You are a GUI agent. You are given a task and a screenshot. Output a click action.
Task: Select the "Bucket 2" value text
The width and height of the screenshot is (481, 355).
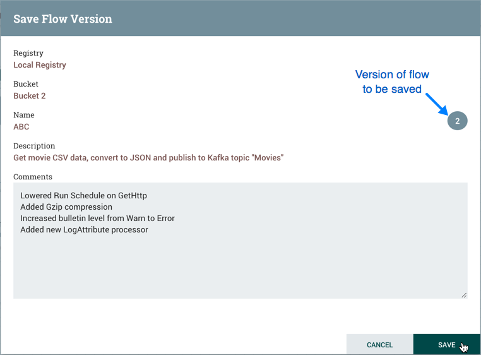pos(30,96)
